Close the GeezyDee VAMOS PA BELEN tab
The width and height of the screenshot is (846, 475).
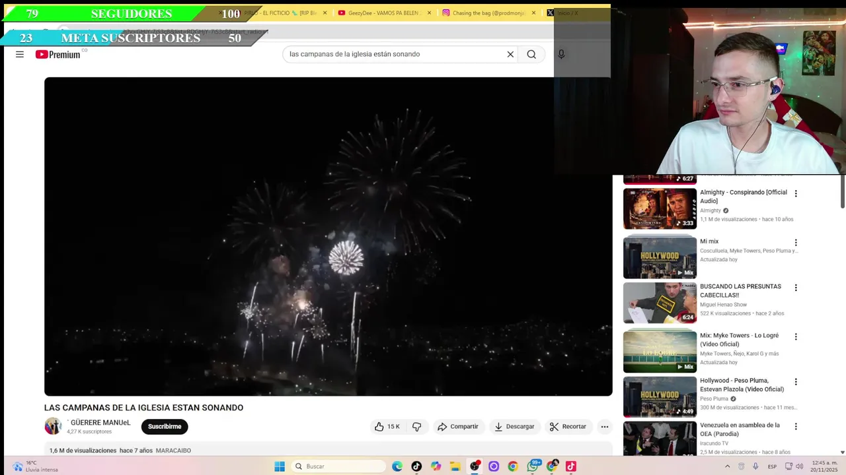[x=429, y=13]
